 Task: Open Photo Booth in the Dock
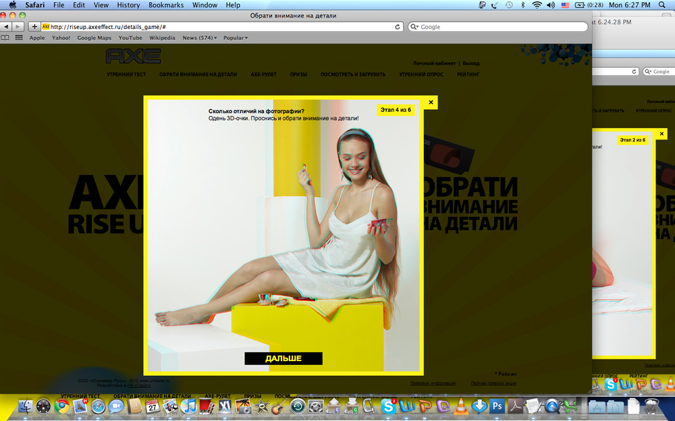[207, 406]
